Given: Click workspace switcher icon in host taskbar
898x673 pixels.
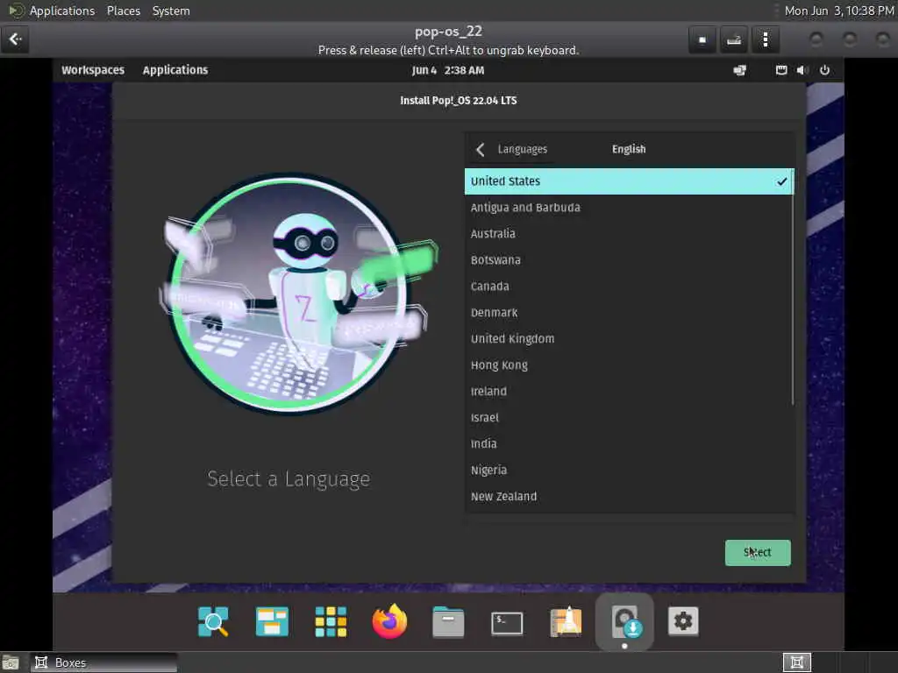Looking at the screenshot, I should (796, 662).
